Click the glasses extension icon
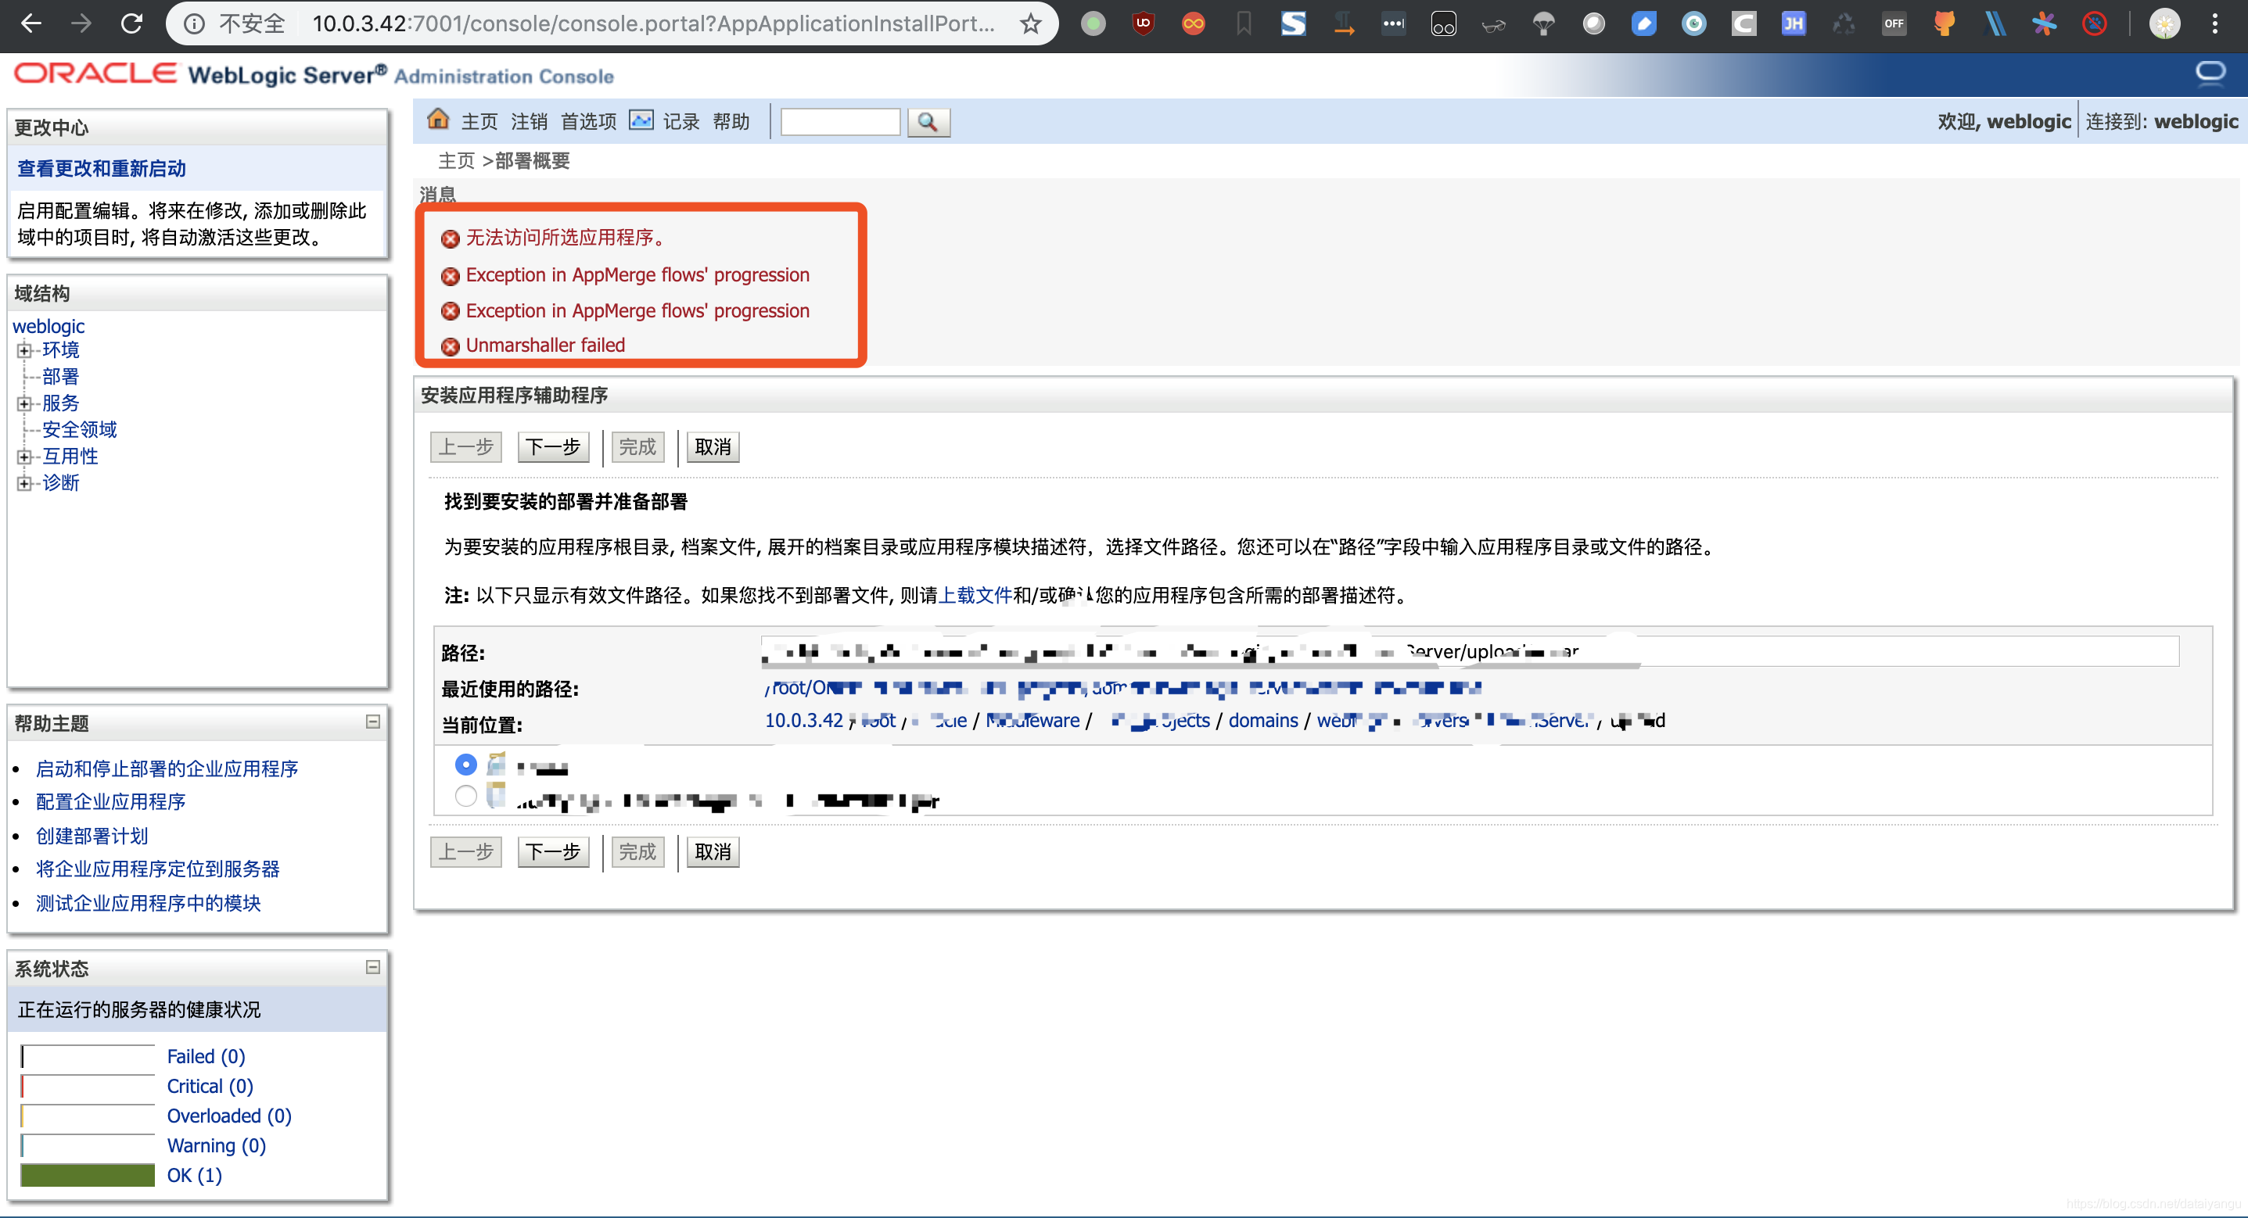This screenshot has width=2248, height=1218. 1493,25
